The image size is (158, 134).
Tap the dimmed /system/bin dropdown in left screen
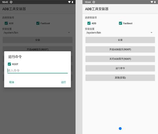[37, 33]
